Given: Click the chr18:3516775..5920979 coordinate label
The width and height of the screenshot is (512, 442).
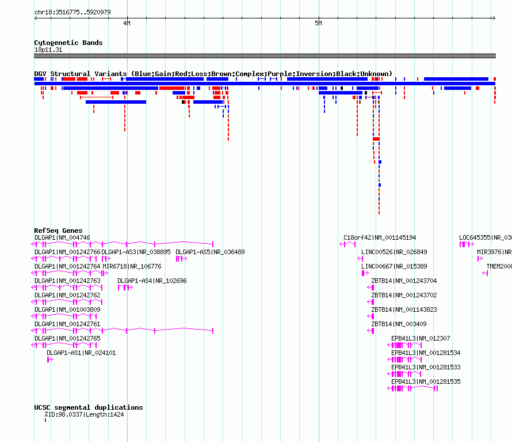Looking at the screenshot, I should pyautogui.click(x=72, y=12).
